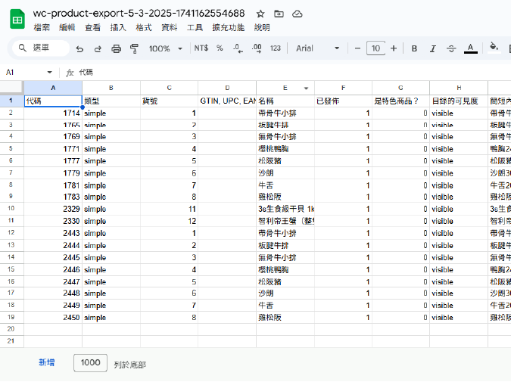Click the redo arrow icon
This screenshot has width=511, height=382.
coord(97,48)
